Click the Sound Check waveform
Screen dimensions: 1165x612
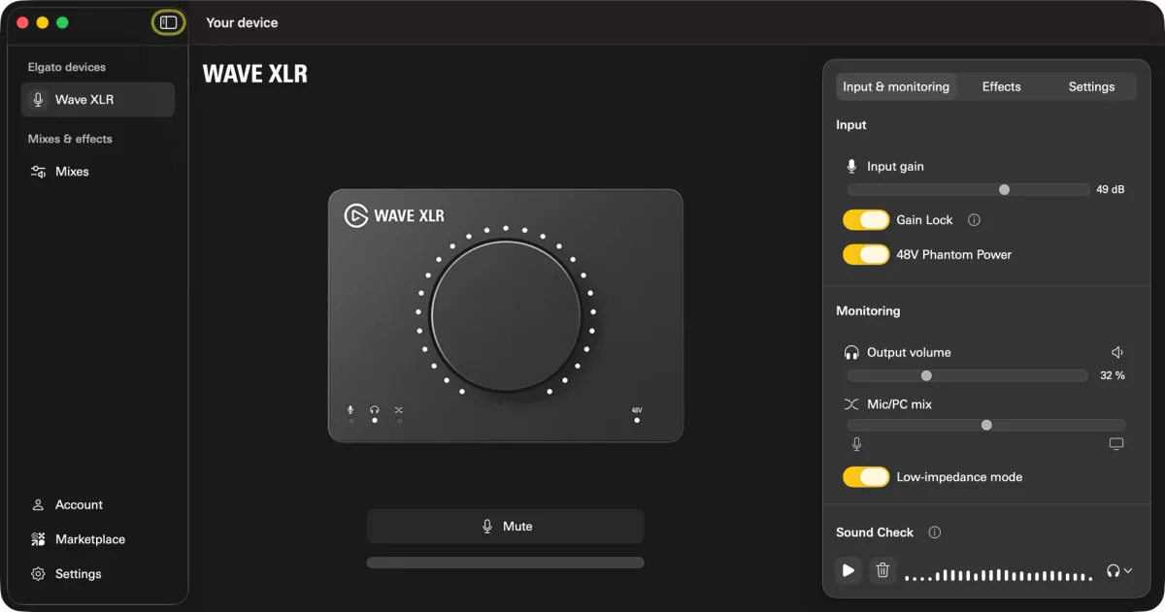[x=999, y=575]
